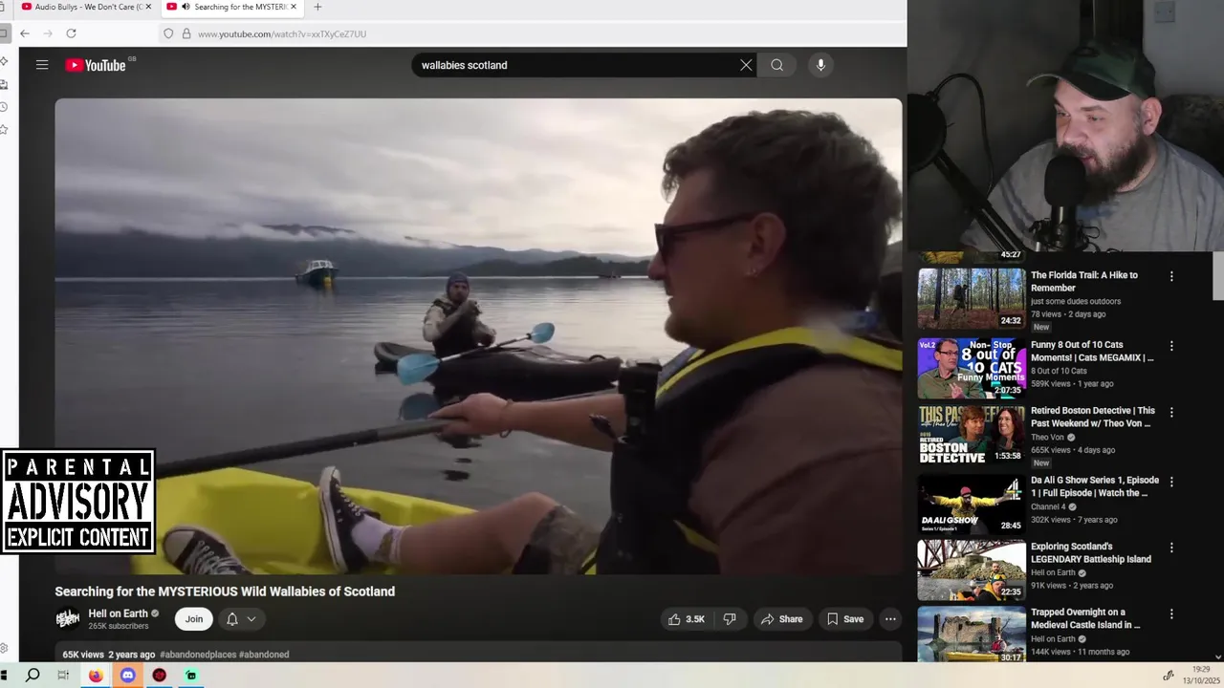Viewport: 1224px width, 688px height.
Task: Open the Hell on Earth channel name link
Action: tap(119, 613)
